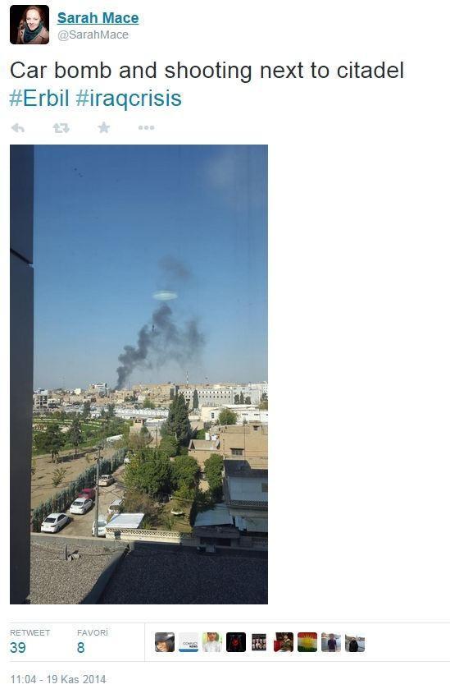Favorite the tweet with the star icon
450x689 pixels.
(104, 128)
